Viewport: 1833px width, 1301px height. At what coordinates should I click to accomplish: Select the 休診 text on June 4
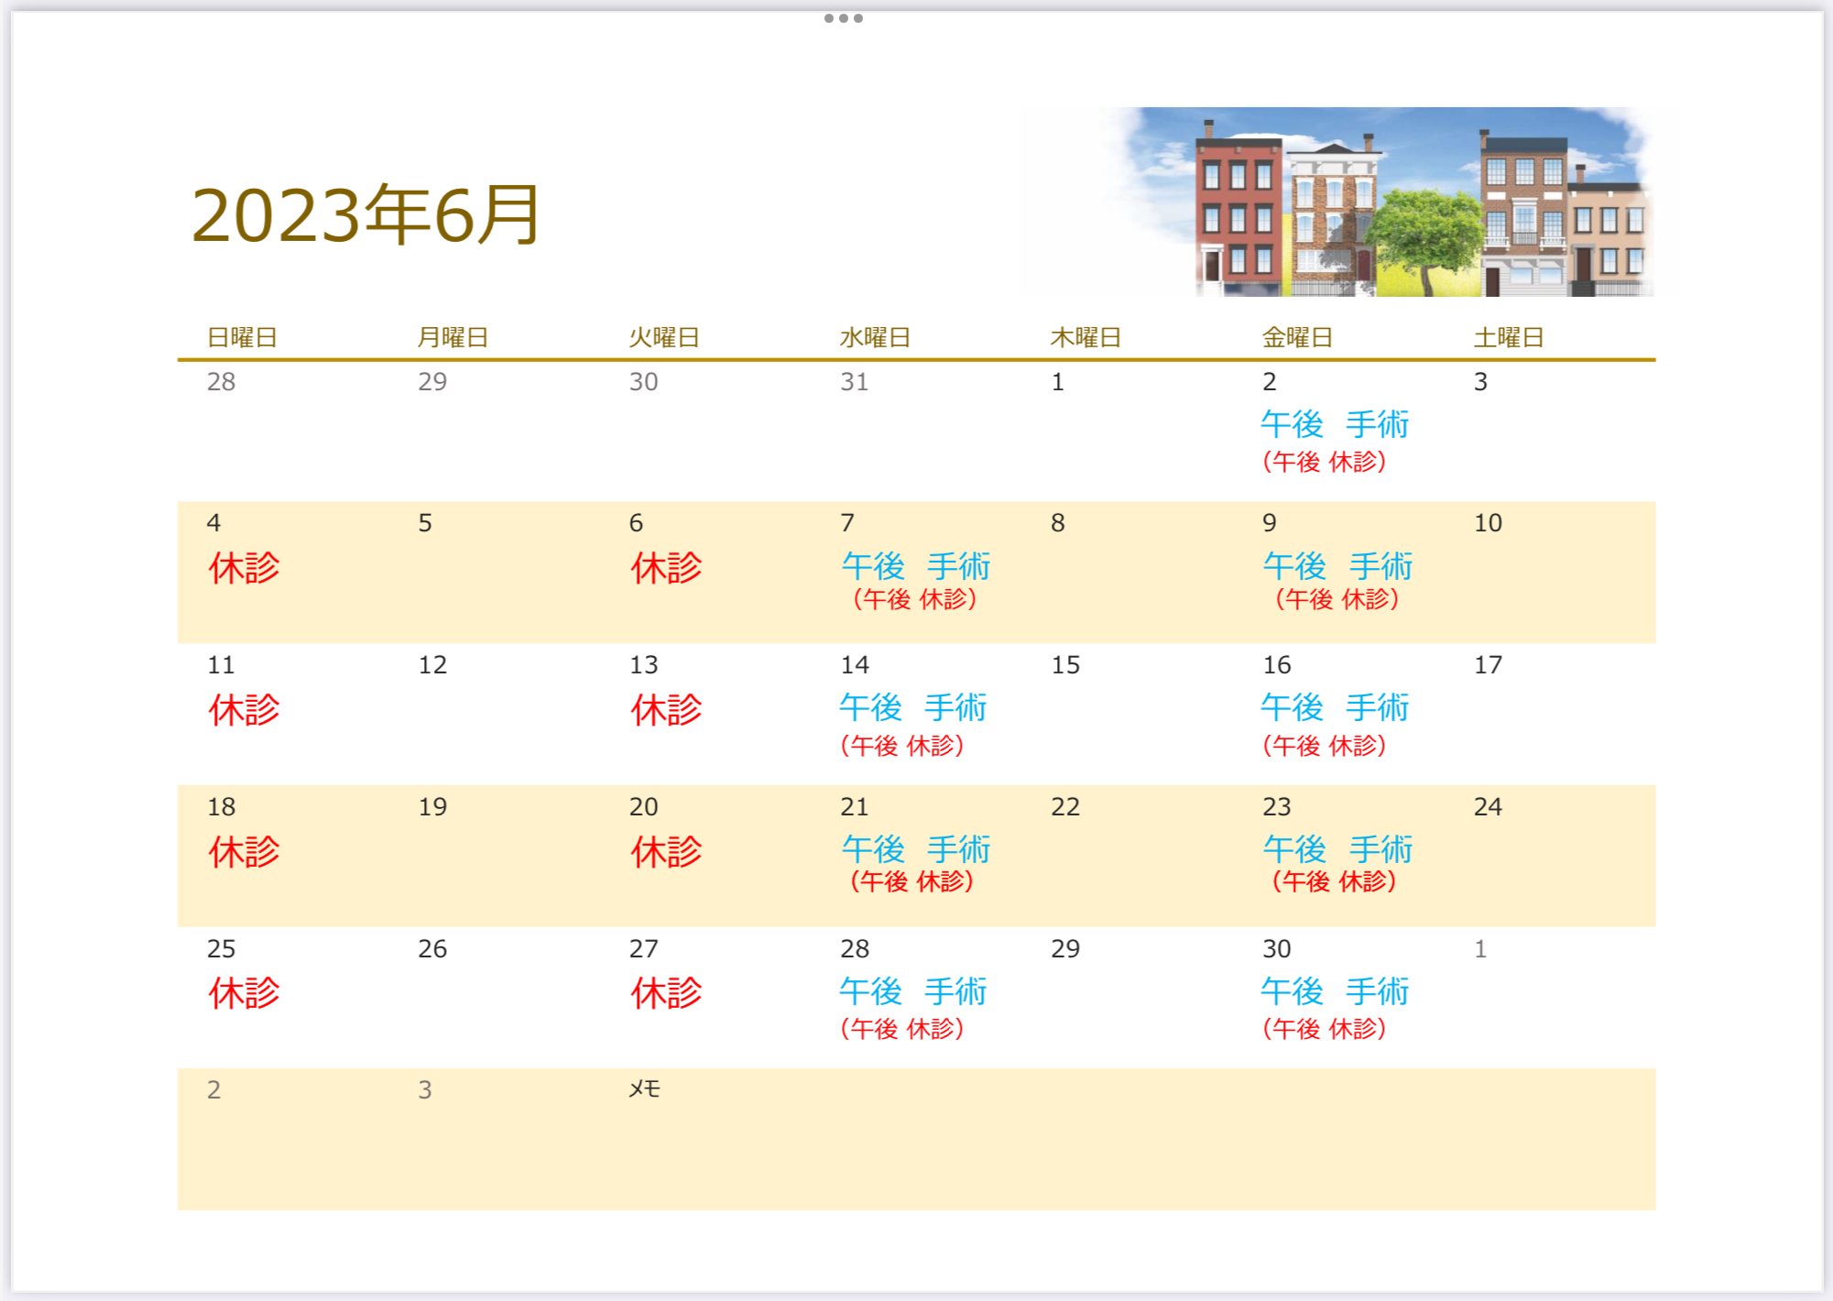[x=244, y=568]
